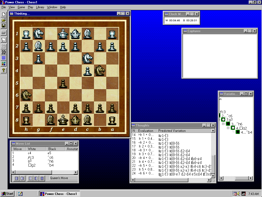Click the blue checkerboard board icon
The height and width of the screenshot is (197, 262).
[x=4, y=58]
